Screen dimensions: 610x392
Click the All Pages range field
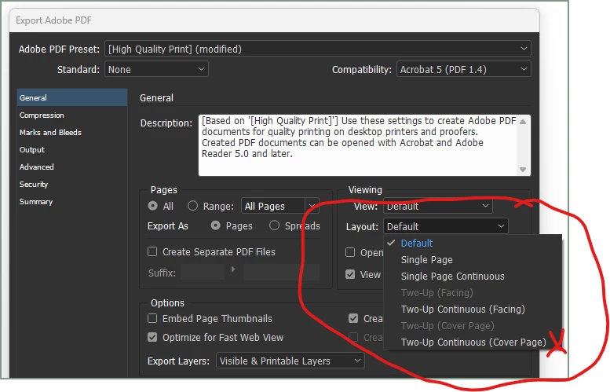coord(272,206)
